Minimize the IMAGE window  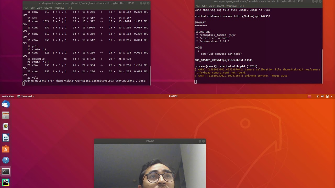(x=200, y=141)
